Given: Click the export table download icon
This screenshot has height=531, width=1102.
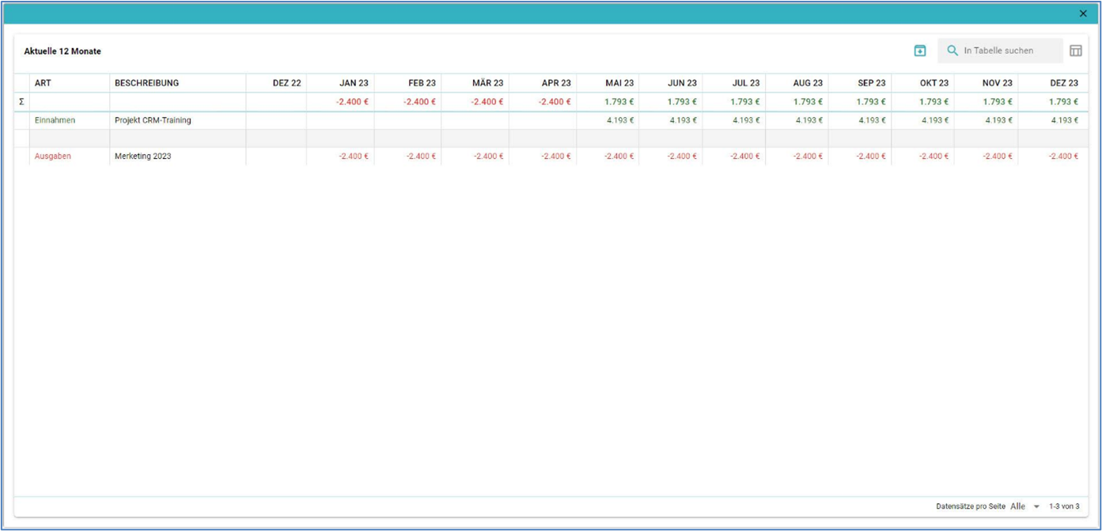Looking at the screenshot, I should click(x=919, y=51).
